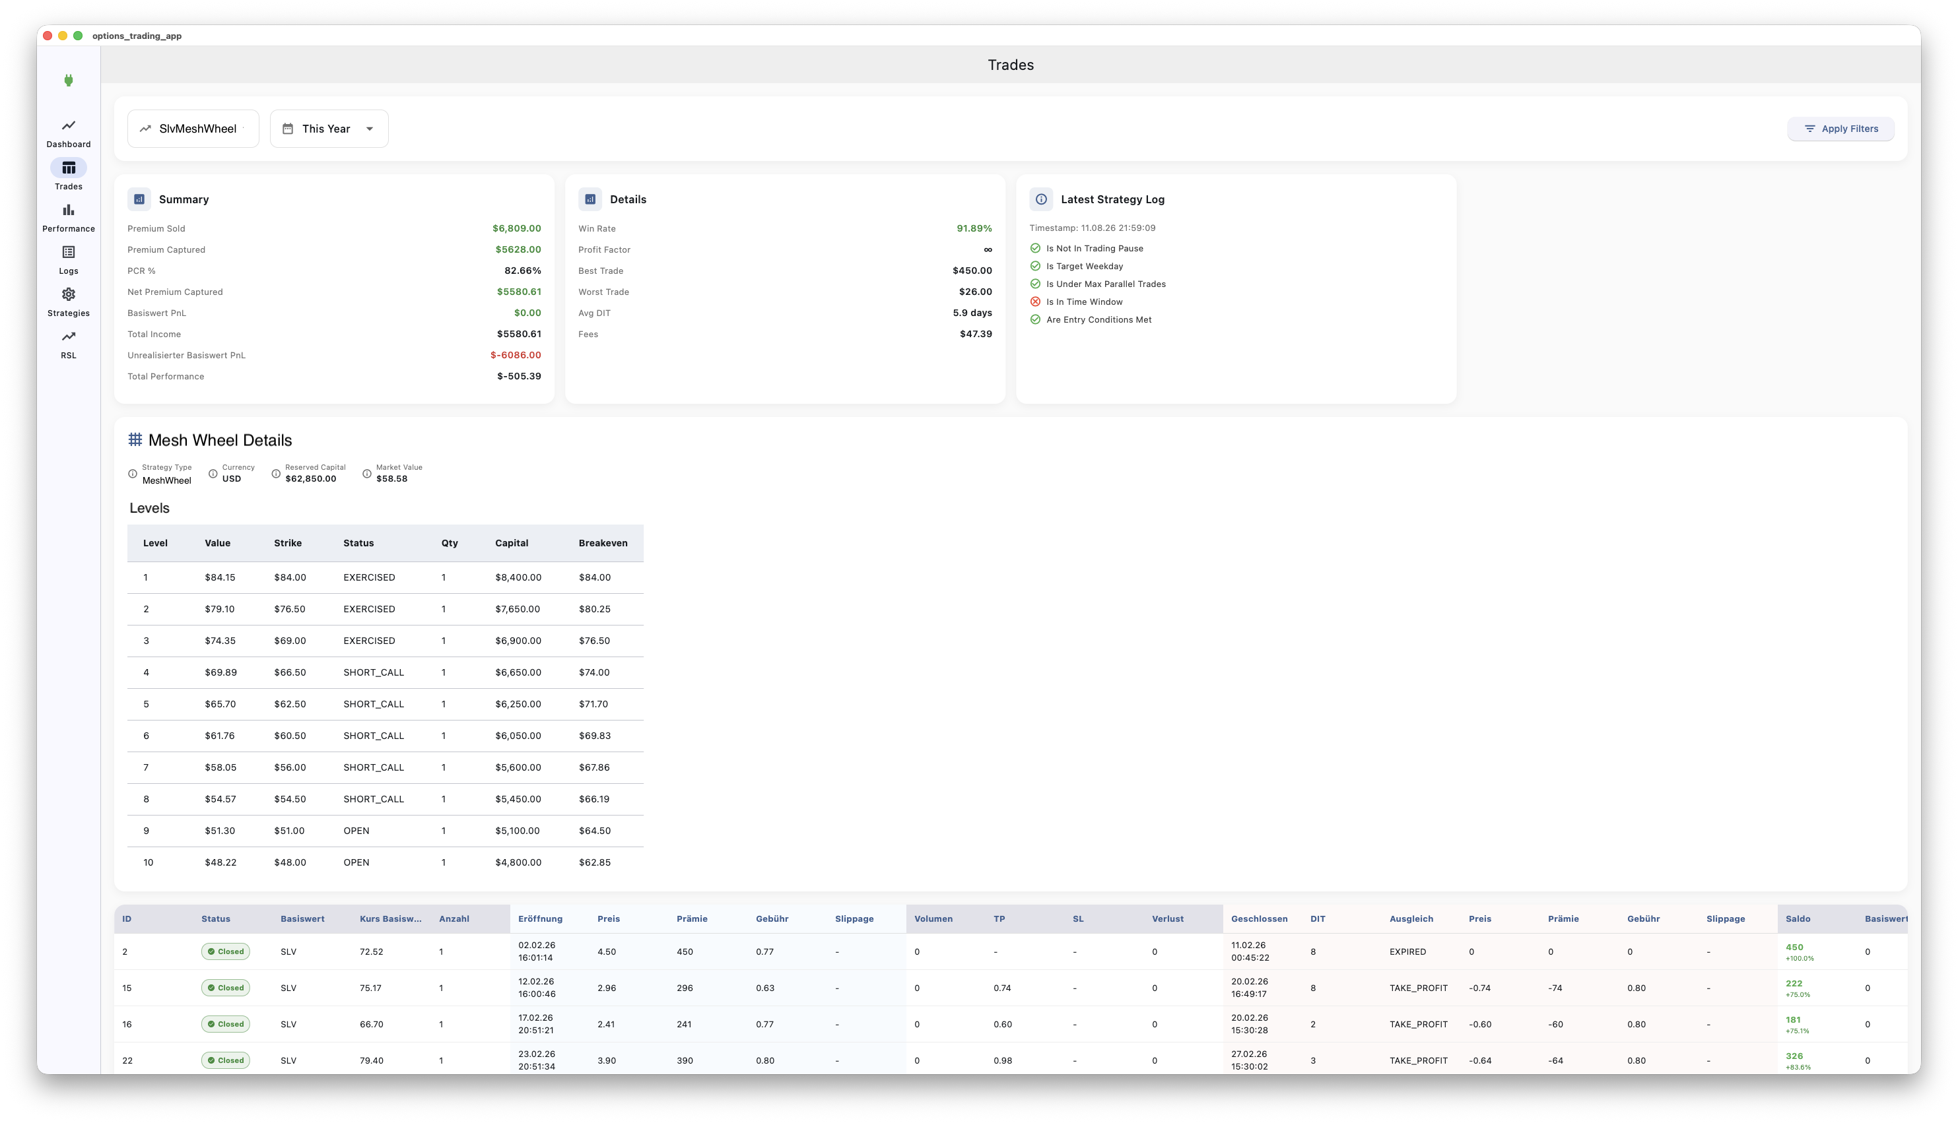Open Strategies gear icon
Viewport: 1958px width, 1123px height.
[68, 295]
